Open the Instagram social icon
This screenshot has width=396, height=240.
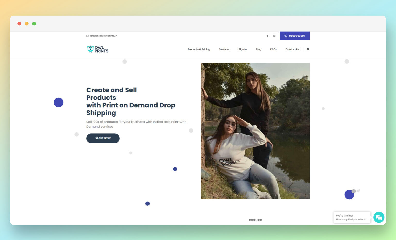point(274,36)
